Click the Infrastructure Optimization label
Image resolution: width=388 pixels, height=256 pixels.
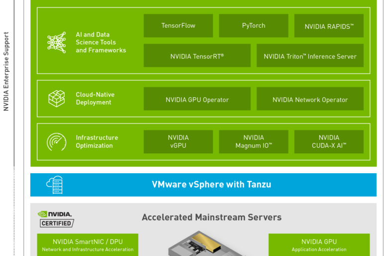(x=97, y=142)
